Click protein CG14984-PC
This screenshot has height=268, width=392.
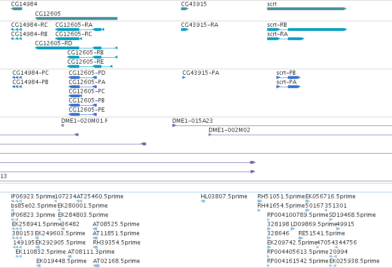tap(17, 77)
